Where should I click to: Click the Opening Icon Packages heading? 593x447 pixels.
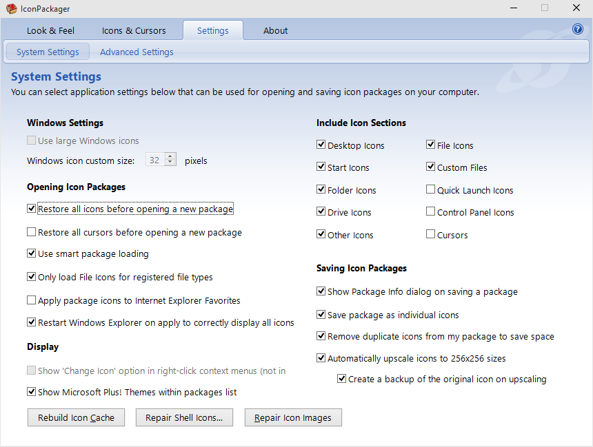tap(76, 187)
